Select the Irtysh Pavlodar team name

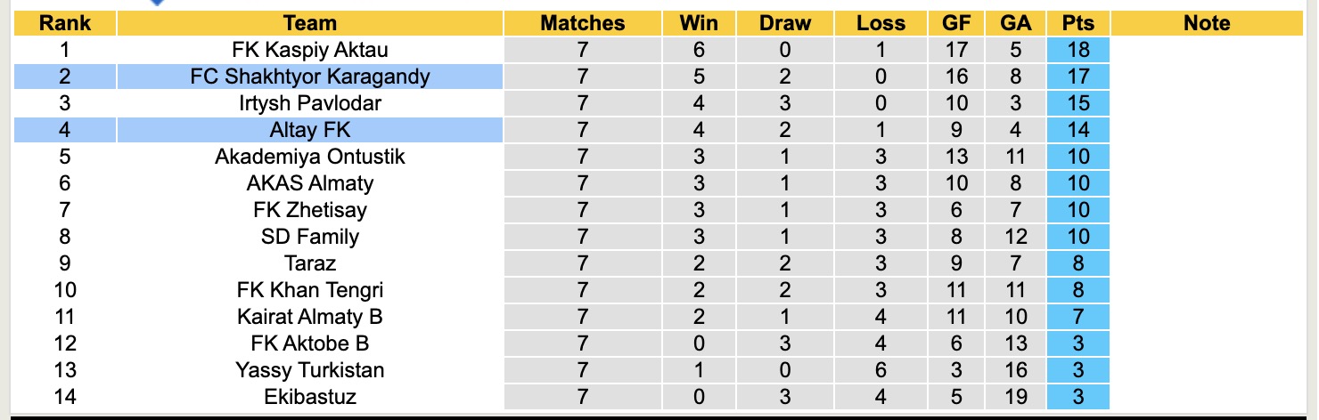310,103
